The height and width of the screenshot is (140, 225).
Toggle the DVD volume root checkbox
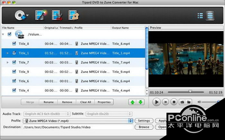[x=9, y=34]
